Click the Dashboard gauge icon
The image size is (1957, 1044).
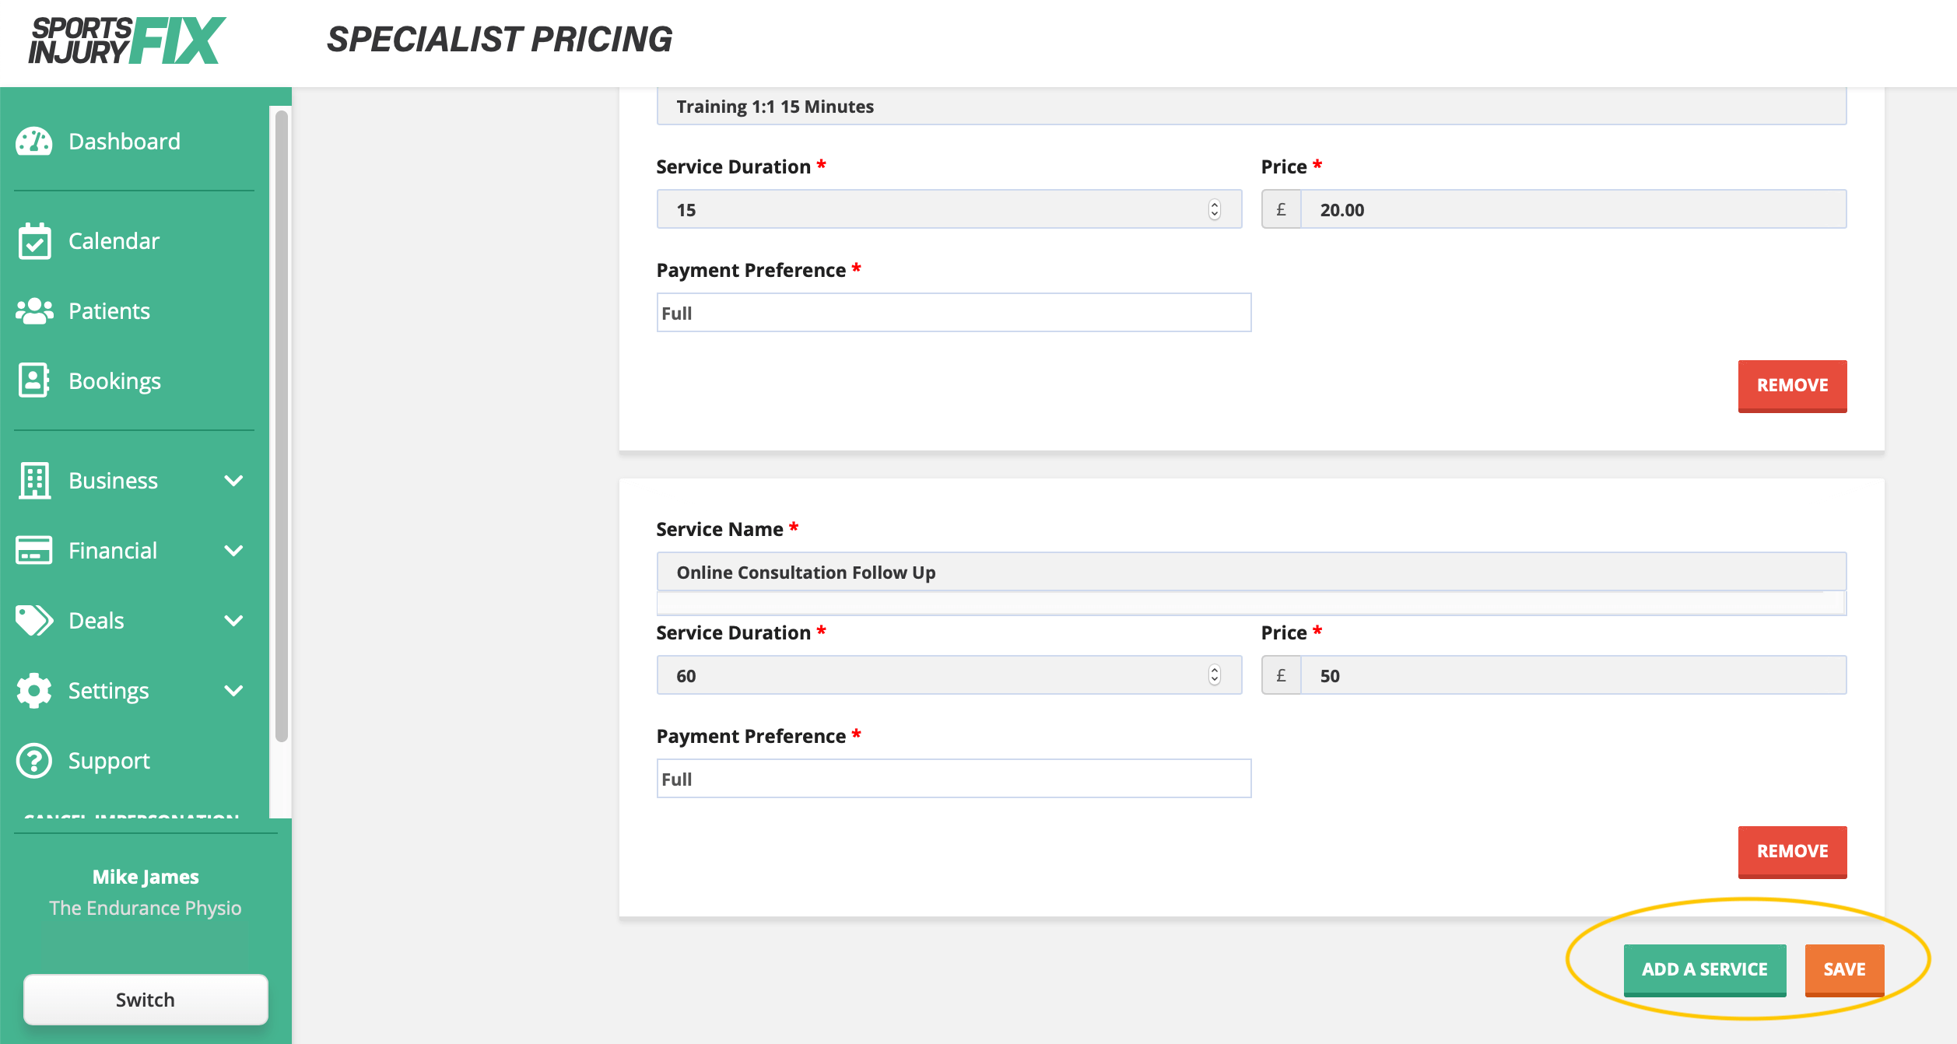point(34,142)
